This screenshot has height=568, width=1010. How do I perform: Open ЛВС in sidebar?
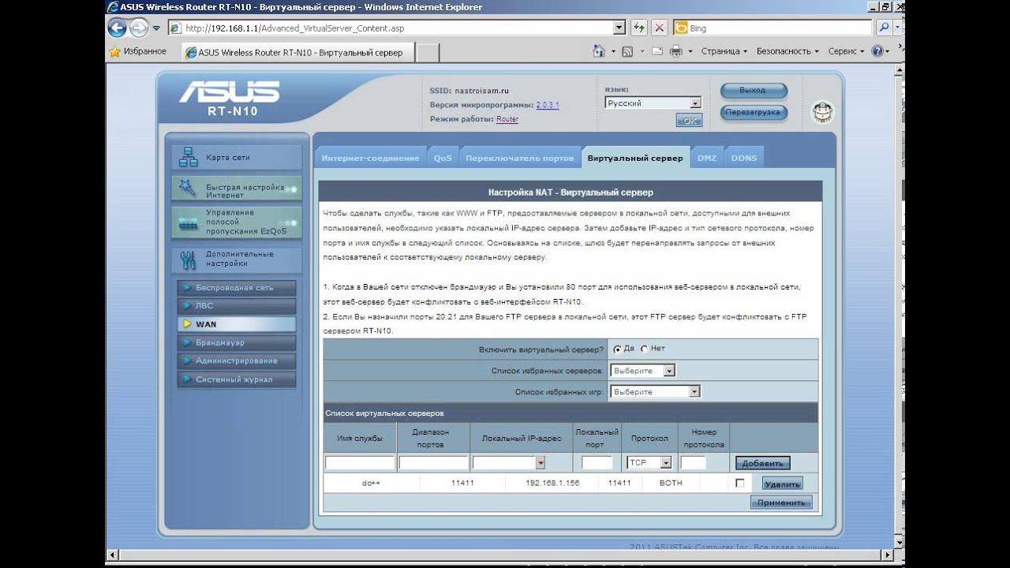pos(237,306)
